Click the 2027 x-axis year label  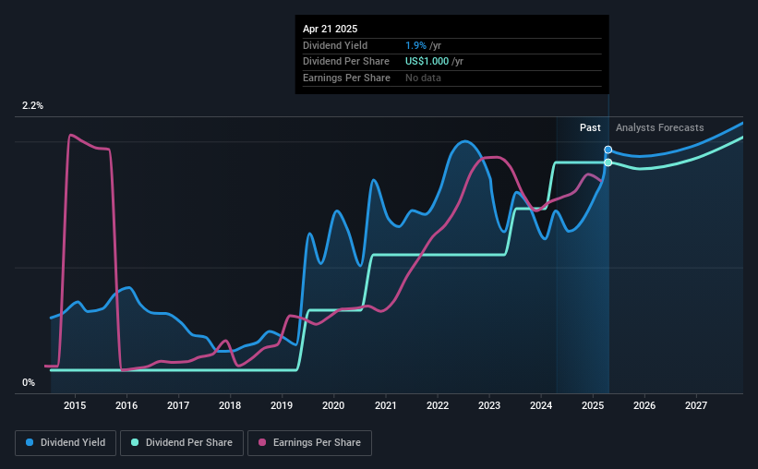pos(696,405)
